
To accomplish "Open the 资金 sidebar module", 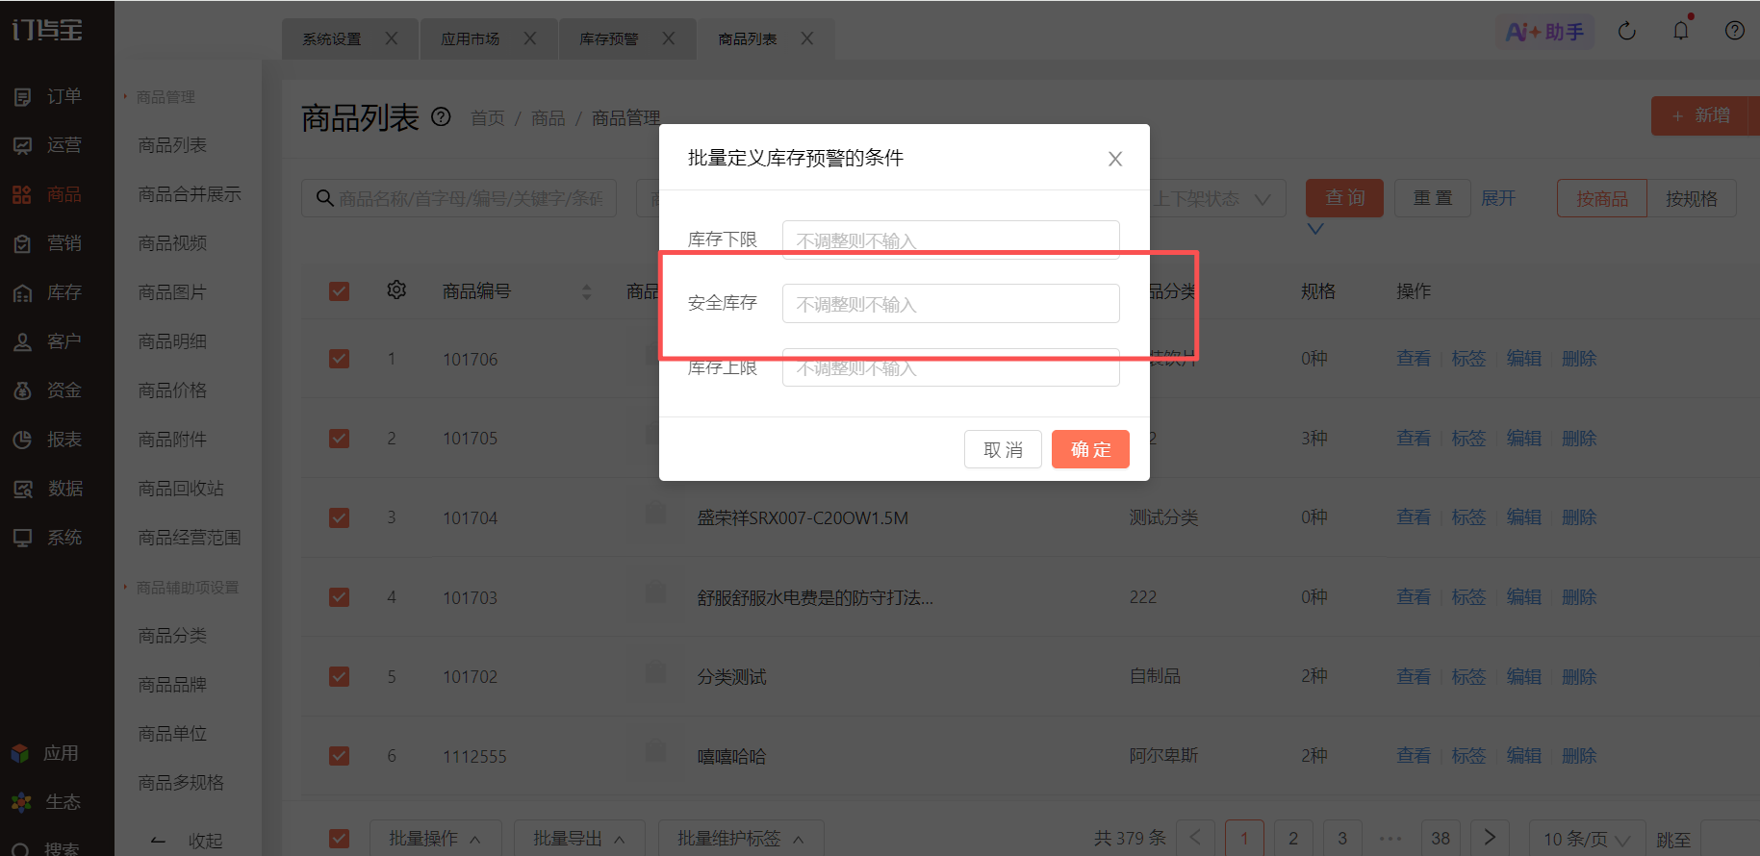I will 48,390.
